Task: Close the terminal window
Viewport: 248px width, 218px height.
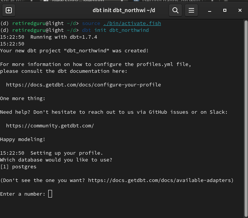Action: click(x=240, y=10)
